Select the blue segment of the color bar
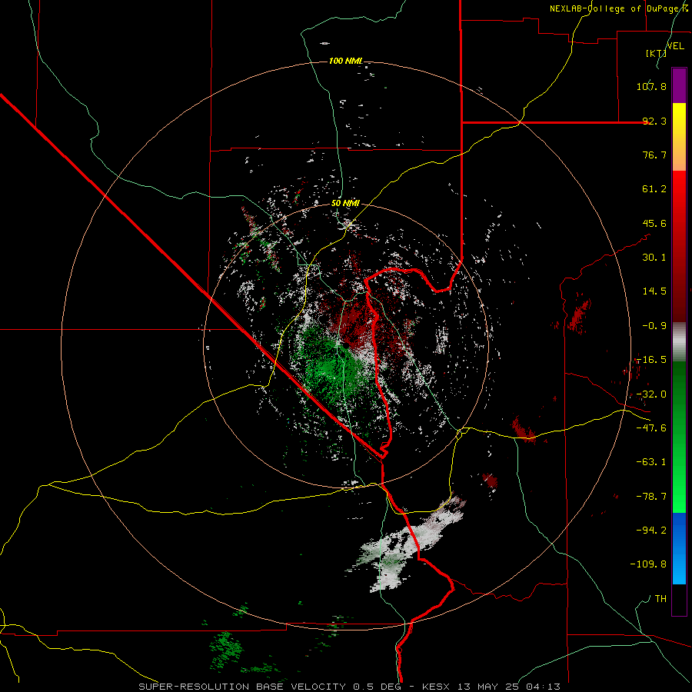 pyautogui.click(x=679, y=548)
